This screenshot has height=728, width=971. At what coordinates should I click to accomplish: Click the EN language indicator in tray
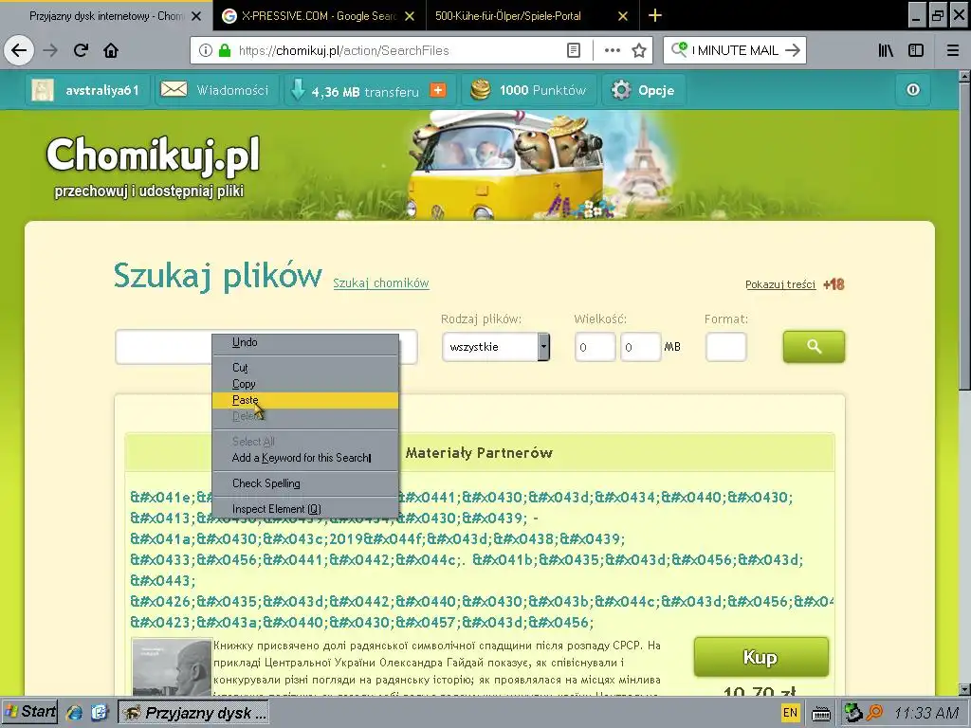pos(790,713)
